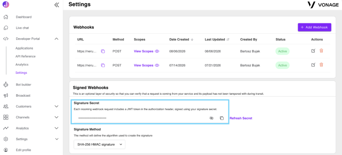Click the Edit profile avatar icon
Screen dimensions: 342x155
pos(6,150)
